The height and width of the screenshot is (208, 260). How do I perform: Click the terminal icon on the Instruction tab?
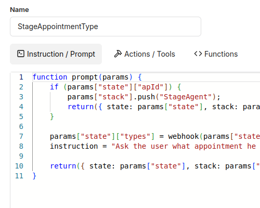21,54
